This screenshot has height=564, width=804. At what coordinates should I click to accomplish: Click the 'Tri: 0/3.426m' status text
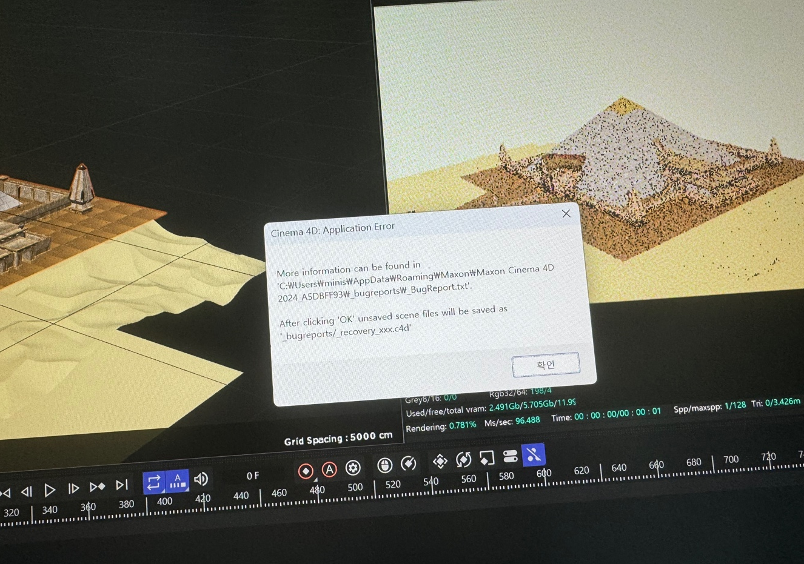pos(776,403)
